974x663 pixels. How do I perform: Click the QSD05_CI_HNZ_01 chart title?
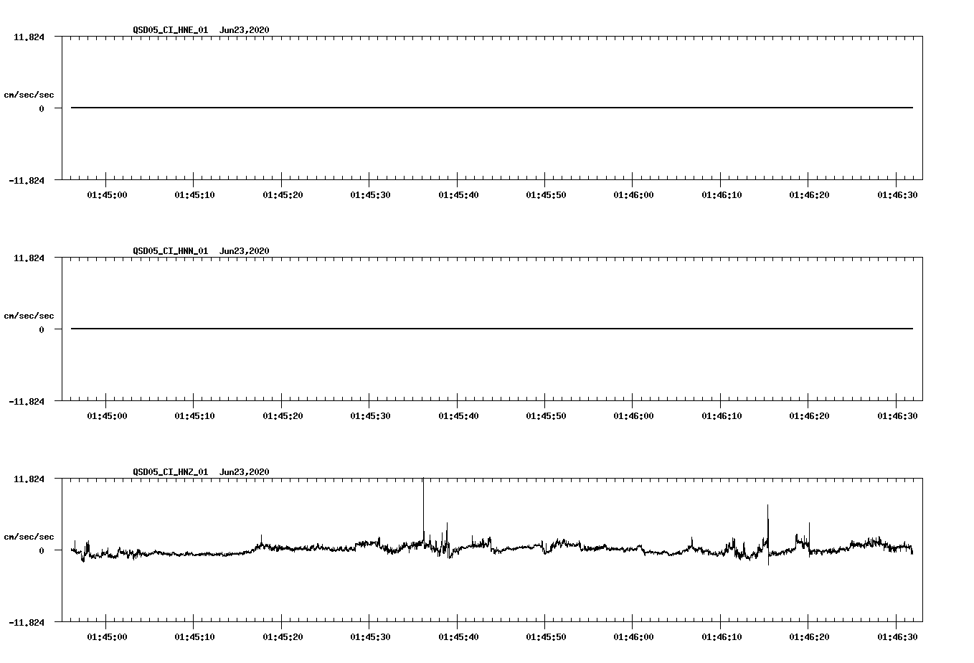(x=201, y=471)
